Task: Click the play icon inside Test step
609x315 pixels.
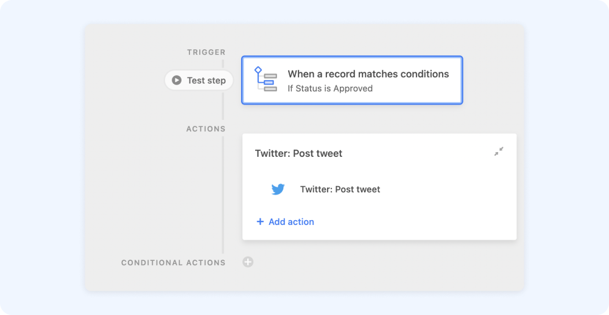Action: (177, 80)
